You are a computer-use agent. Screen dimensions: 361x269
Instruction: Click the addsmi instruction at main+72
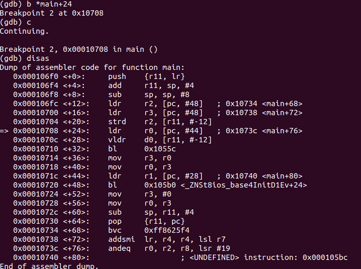pyautogui.click(x=167, y=239)
